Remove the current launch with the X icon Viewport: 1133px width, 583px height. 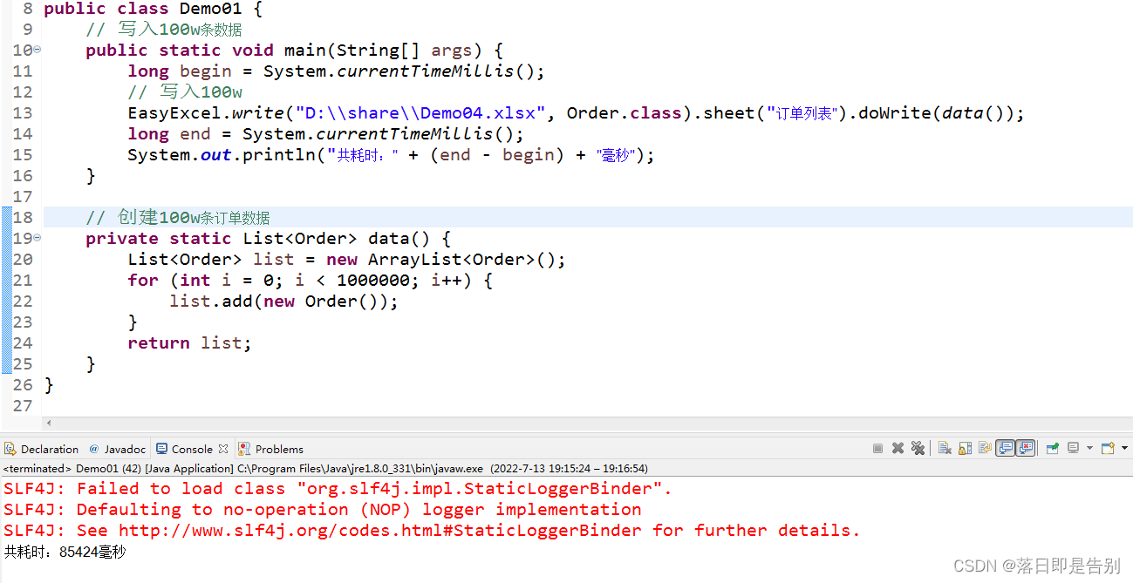[x=898, y=448]
